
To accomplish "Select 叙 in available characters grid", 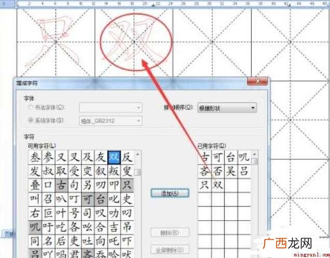I will [101, 171].
